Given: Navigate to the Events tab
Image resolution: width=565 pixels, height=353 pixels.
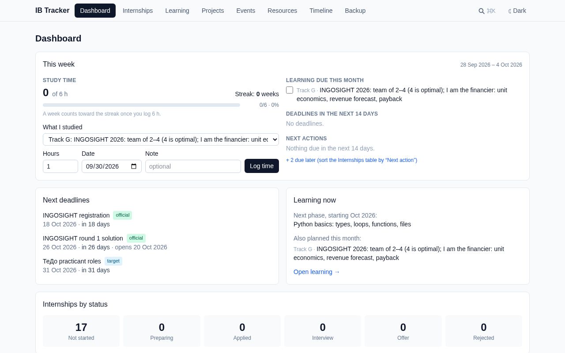Looking at the screenshot, I should point(246,11).
